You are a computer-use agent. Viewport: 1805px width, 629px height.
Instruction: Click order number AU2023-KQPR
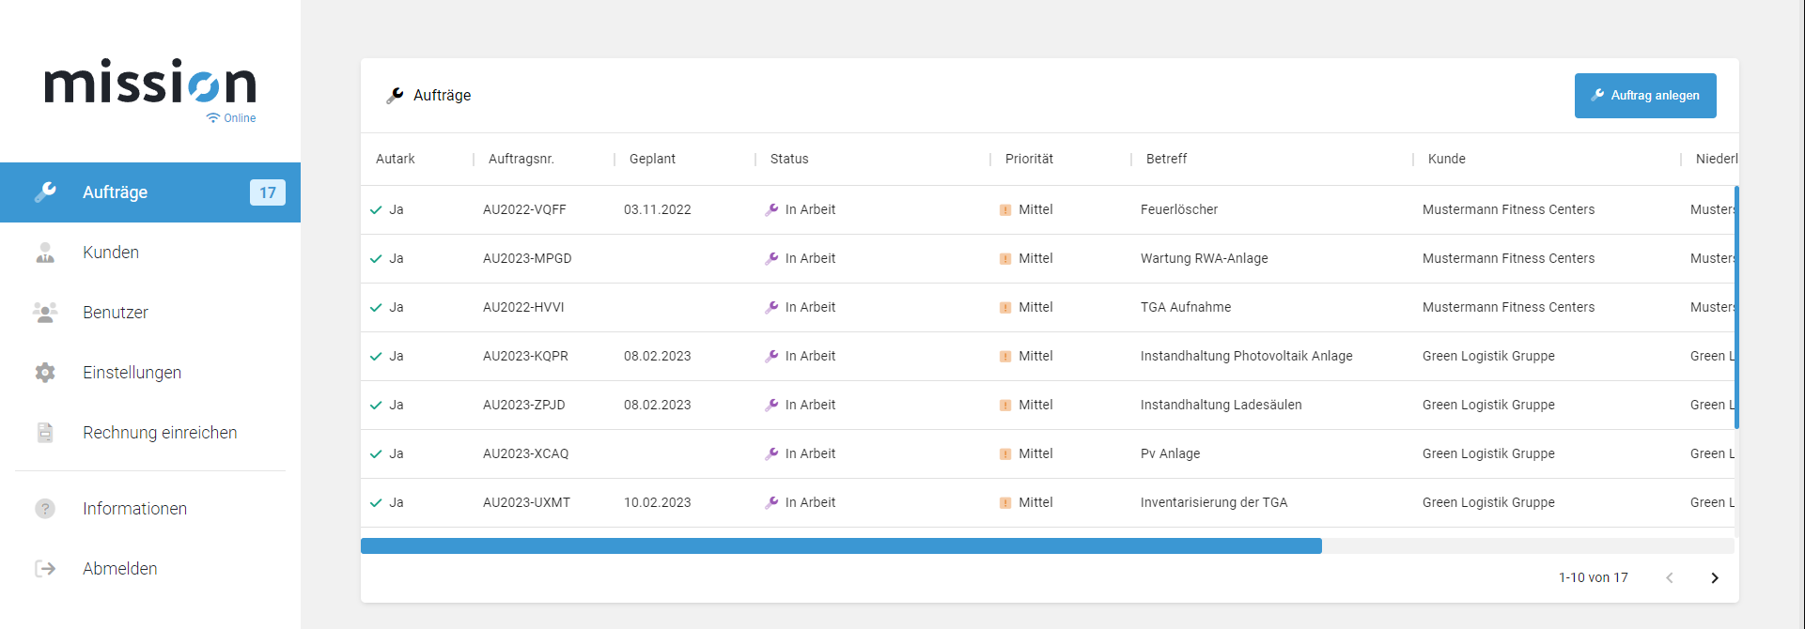[525, 357]
